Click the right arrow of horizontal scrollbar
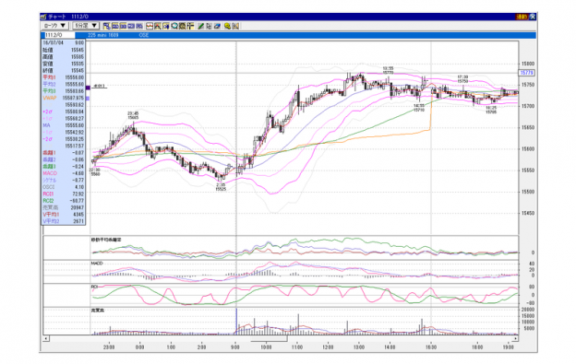Screen dimensions: 576x364 tap(516, 338)
